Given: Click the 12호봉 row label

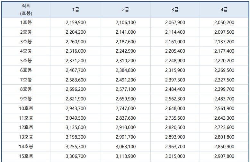Looking at the screenshot, I should tap(26, 127).
